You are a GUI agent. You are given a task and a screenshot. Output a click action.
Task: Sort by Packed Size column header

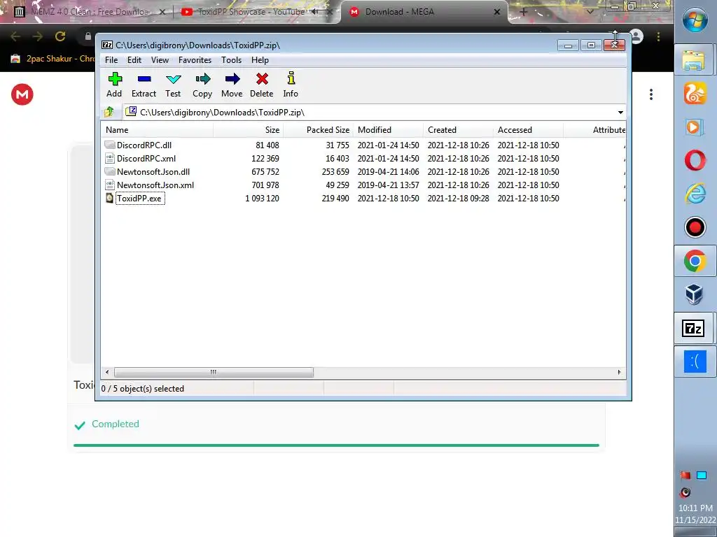pos(319,129)
